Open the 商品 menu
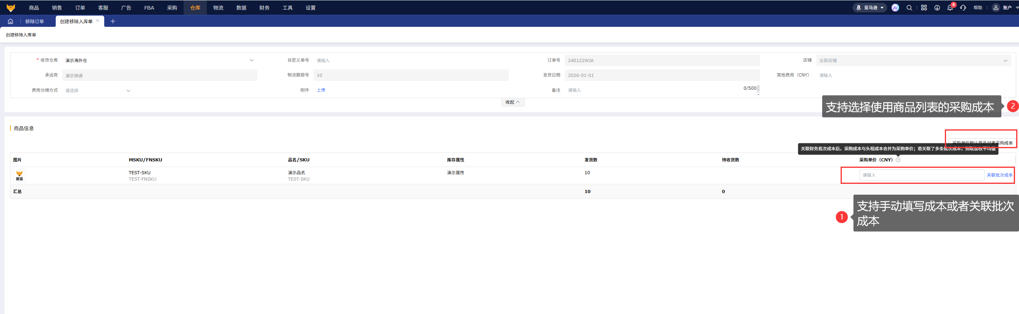 [34, 8]
